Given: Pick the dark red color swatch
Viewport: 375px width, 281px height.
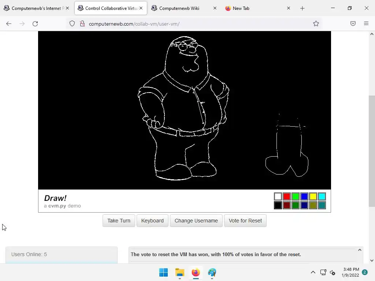Looking at the screenshot, I should (x=286, y=205).
